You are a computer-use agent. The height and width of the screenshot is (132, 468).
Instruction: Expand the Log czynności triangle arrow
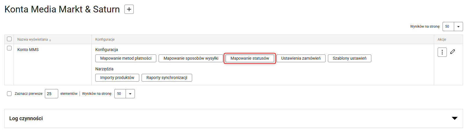(x=455, y=118)
